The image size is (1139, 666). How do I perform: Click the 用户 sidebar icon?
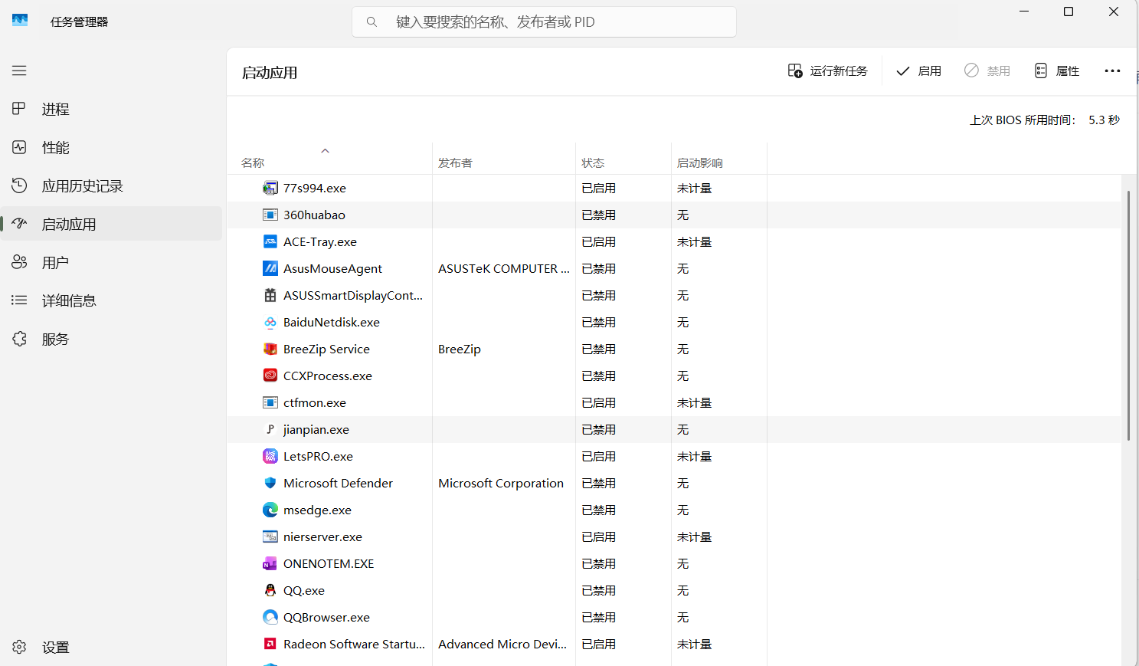[x=19, y=262]
